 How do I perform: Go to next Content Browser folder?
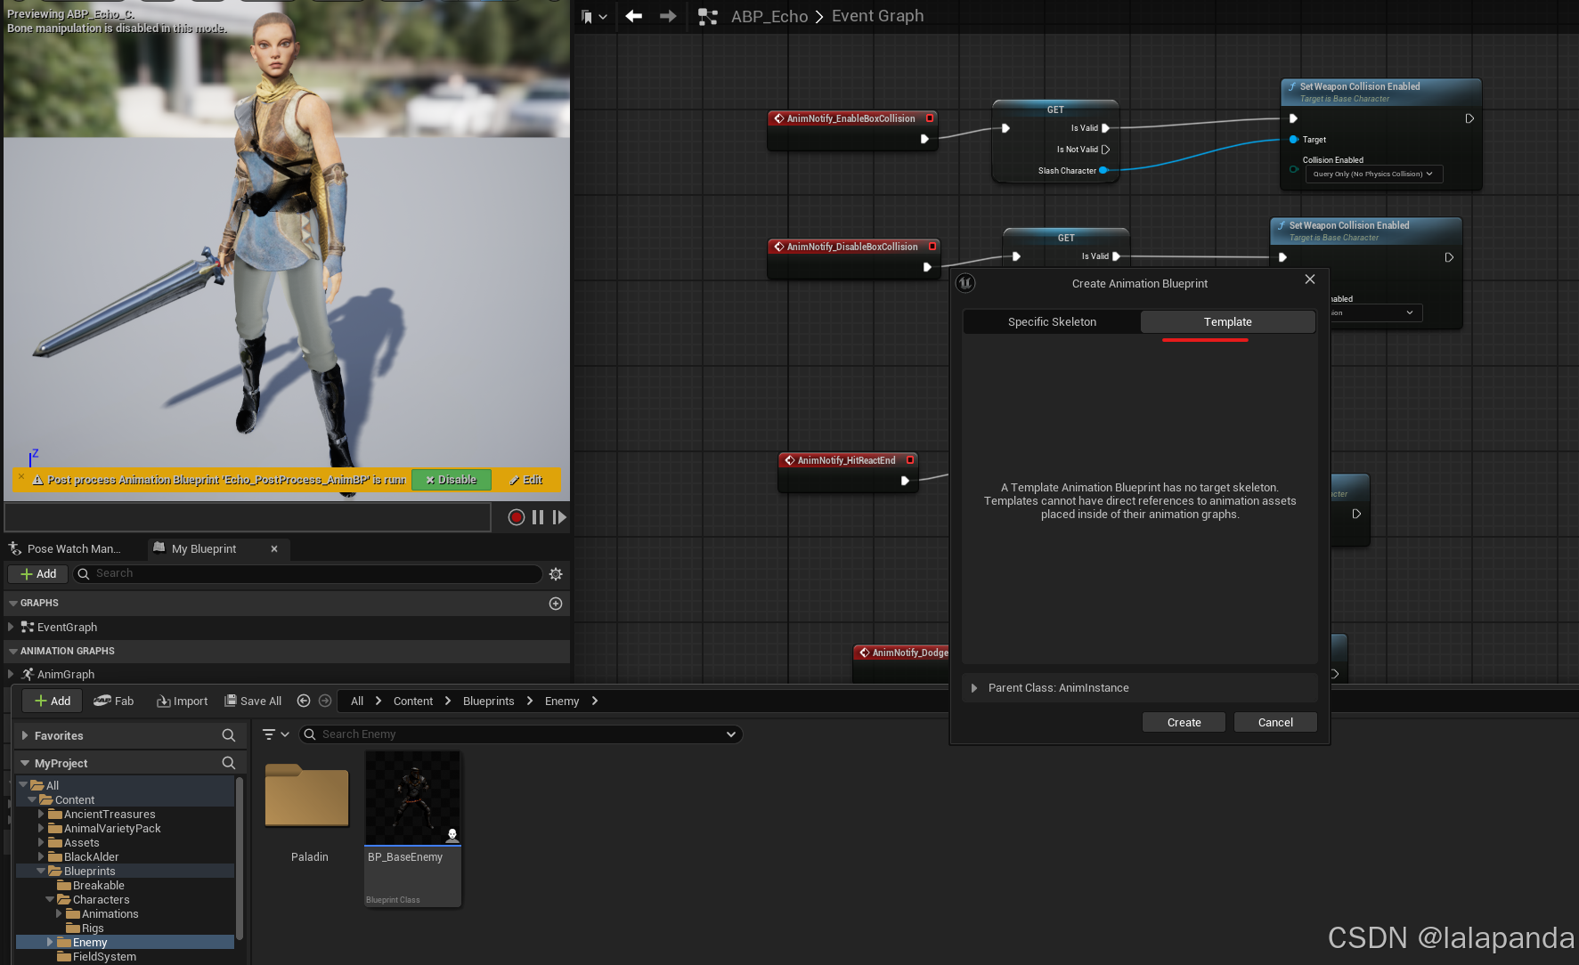coord(325,701)
